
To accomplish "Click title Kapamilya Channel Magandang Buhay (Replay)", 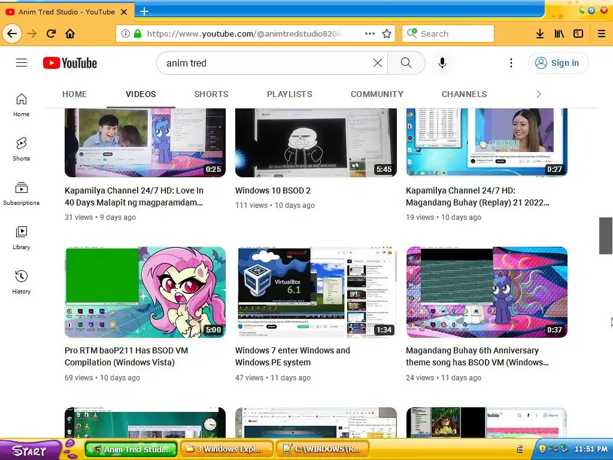I will coord(477,196).
